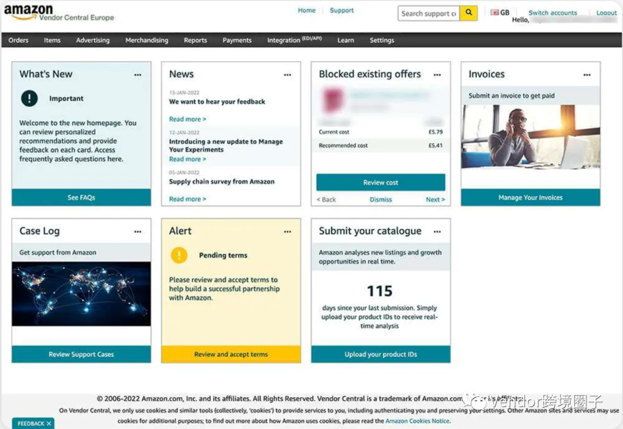
Task: Open the Case Log card ellipsis menu
Action: [137, 232]
